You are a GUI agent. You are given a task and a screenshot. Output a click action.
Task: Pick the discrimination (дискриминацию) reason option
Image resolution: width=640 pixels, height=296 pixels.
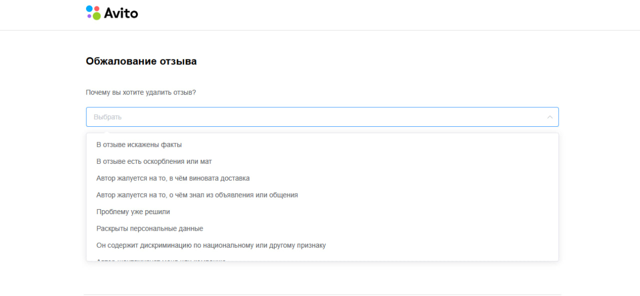pos(211,245)
